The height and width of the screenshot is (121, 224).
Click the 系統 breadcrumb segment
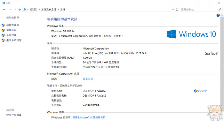tap(63, 10)
